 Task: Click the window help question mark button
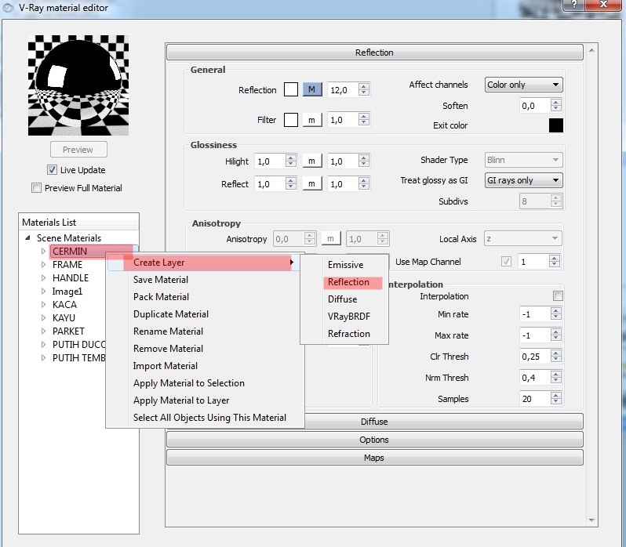pyautogui.click(x=573, y=5)
